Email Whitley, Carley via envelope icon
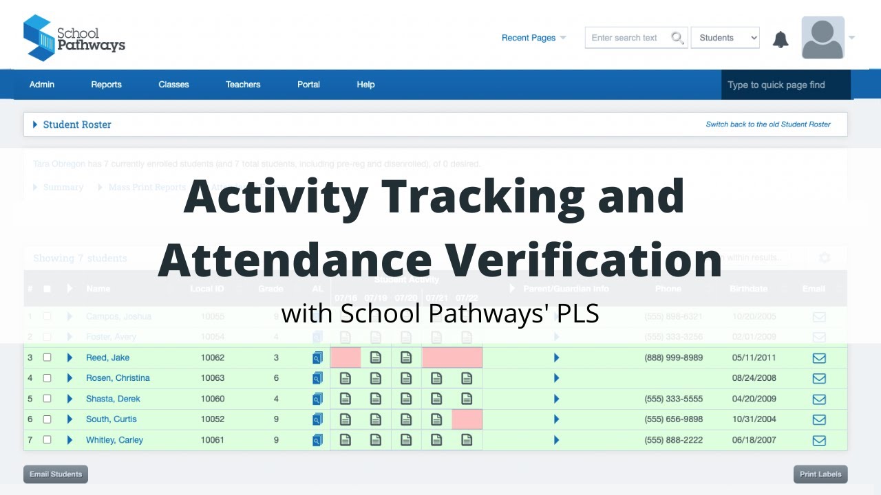The image size is (881, 495). click(x=819, y=441)
